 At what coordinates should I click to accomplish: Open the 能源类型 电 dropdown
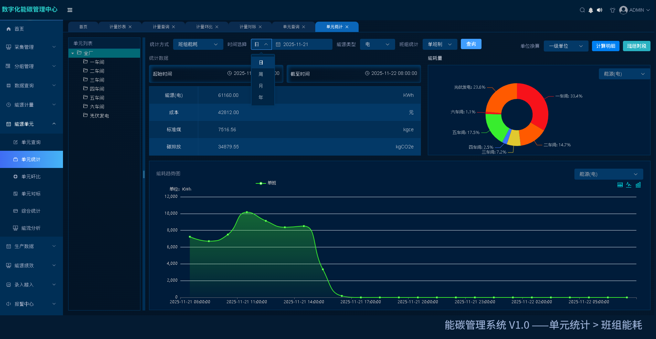click(378, 44)
